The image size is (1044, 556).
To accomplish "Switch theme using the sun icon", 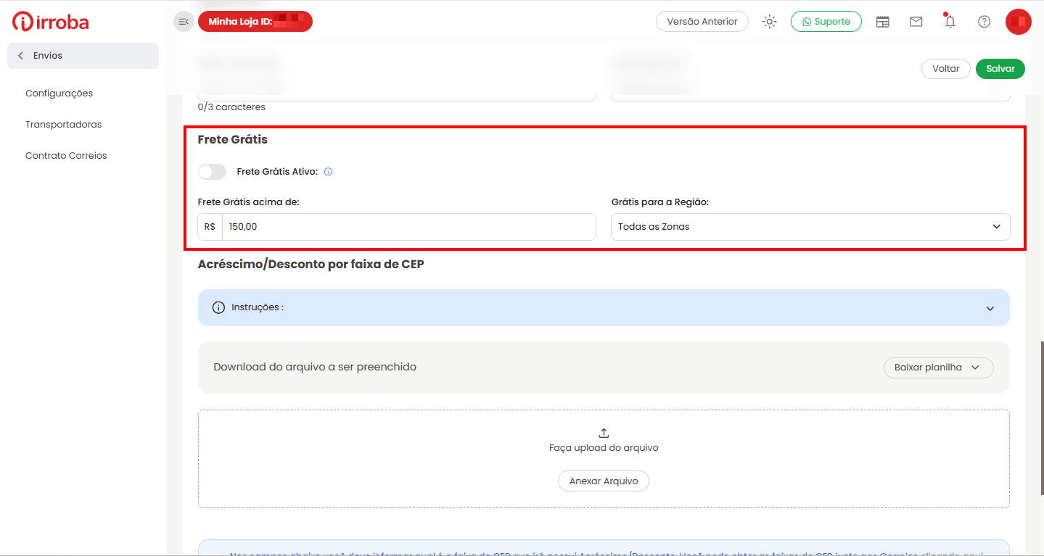I will click(770, 22).
